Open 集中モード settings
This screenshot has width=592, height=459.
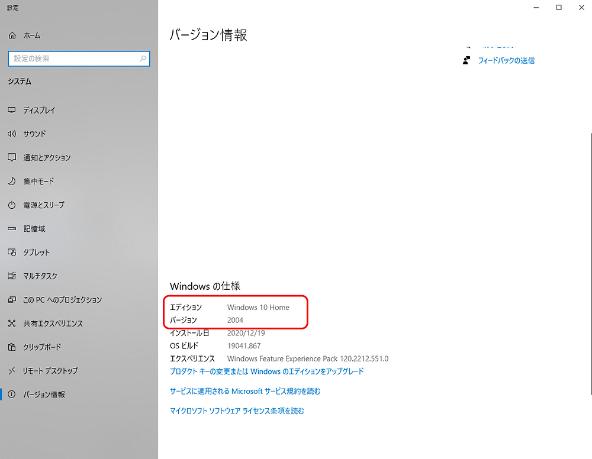tap(79, 181)
